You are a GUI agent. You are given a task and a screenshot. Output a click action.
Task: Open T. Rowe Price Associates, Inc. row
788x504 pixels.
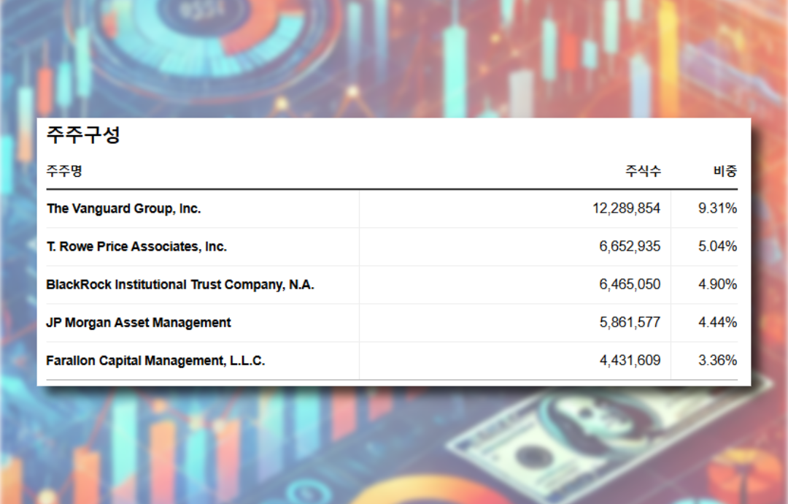[392, 246]
